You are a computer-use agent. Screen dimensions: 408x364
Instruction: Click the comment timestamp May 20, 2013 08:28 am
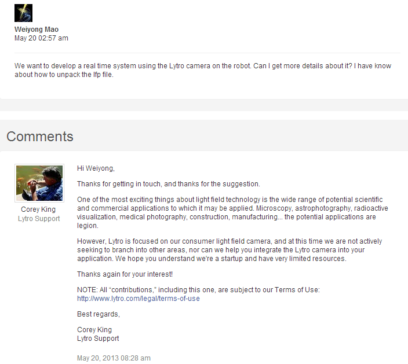pyautogui.click(x=114, y=358)
